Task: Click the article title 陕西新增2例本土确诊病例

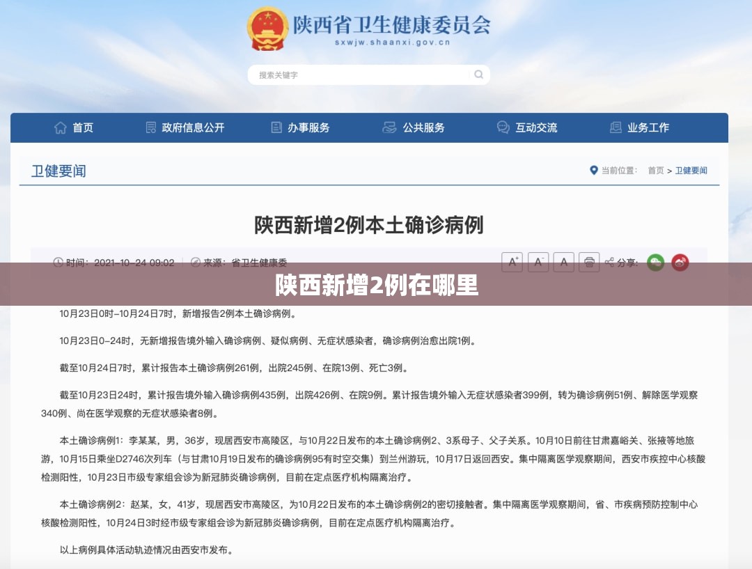Action: 368,225
